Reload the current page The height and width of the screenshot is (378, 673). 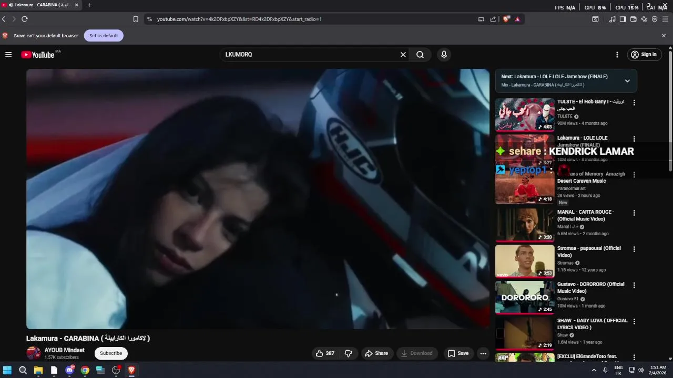pyautogui.click(x=24, y=19)
